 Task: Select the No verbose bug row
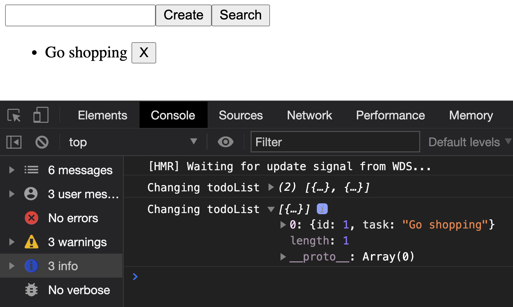[79, 290]
